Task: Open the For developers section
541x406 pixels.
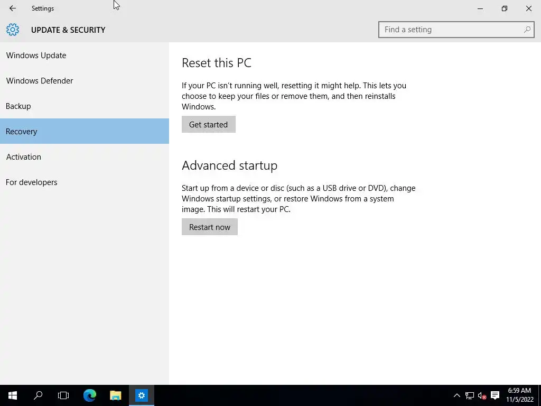Action: click(85, 182)
